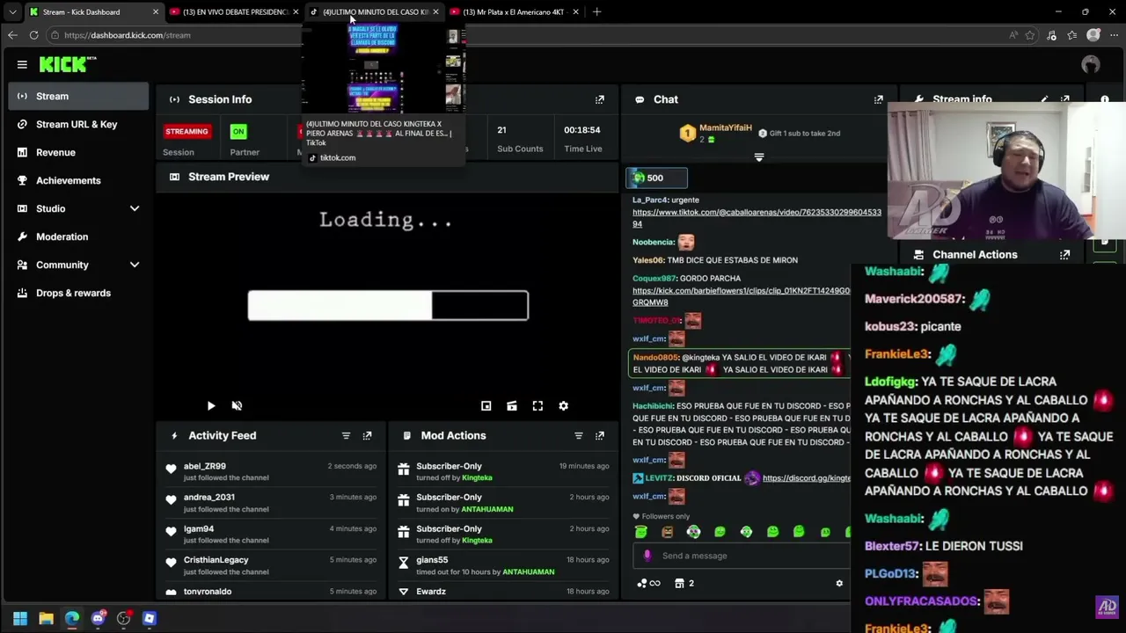Pop out the Mod Actions panel

600,435
